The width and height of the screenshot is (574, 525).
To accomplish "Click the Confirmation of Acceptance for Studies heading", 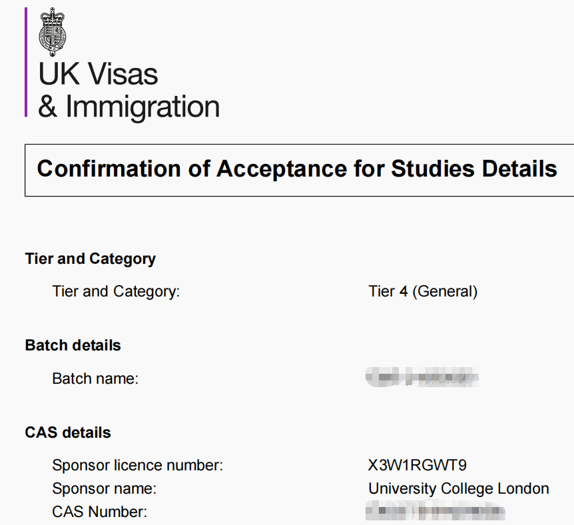I will tap(296, 169).
